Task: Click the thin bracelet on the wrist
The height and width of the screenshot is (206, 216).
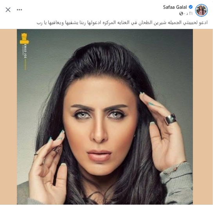Action: pos(179,166)
